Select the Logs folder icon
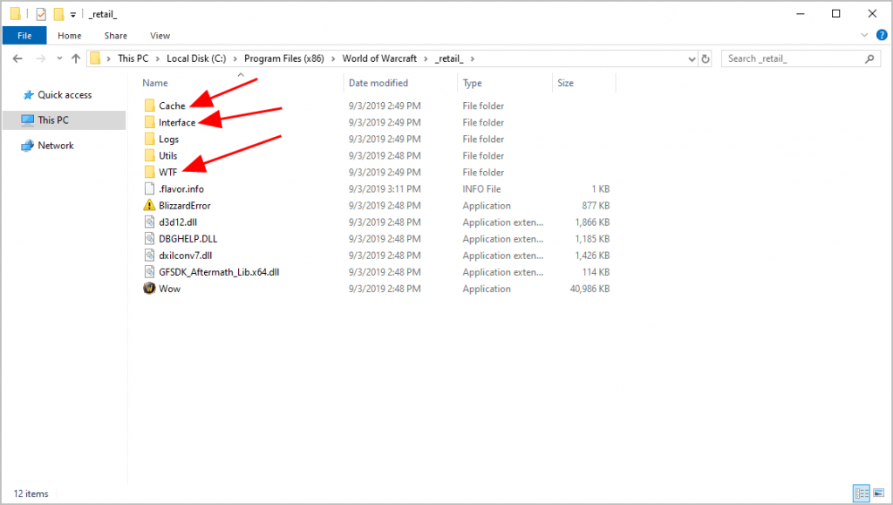 point(149,139)
